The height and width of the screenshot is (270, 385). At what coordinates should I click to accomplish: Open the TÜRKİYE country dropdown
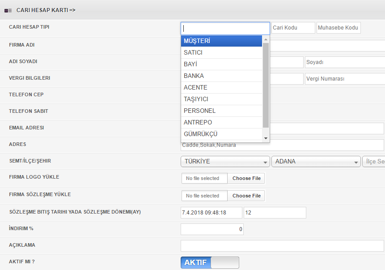click(x=225, y=161)
